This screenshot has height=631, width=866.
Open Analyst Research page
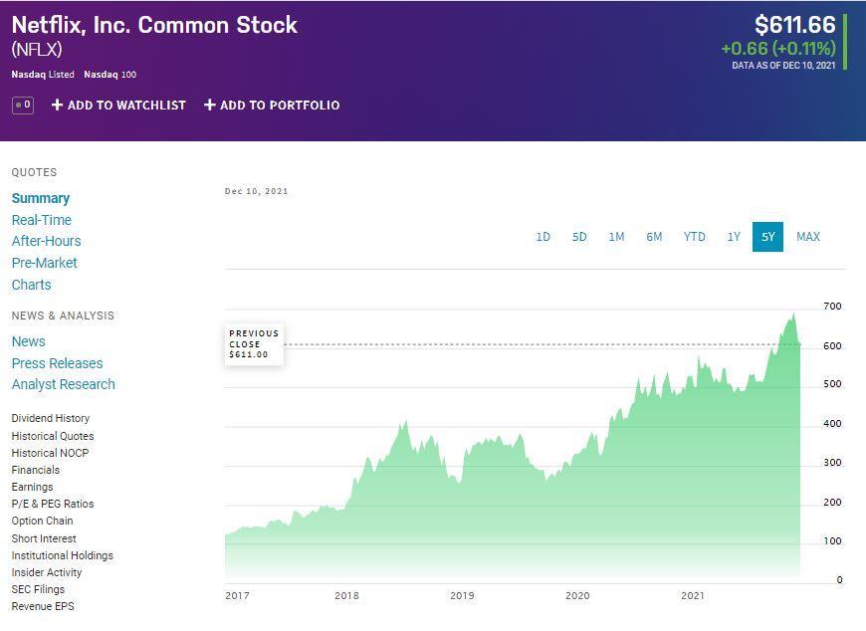click(64, 384)
